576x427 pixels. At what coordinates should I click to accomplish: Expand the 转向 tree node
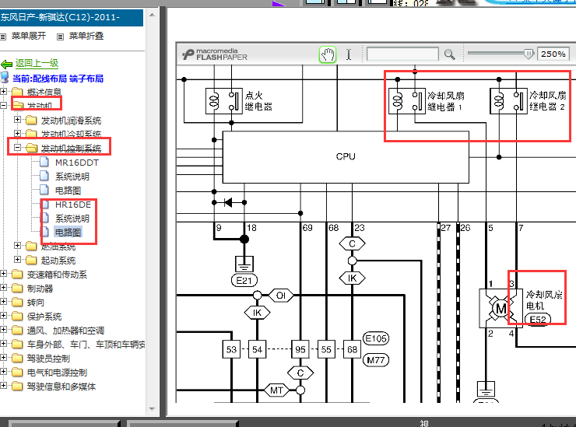coord(3,302)
